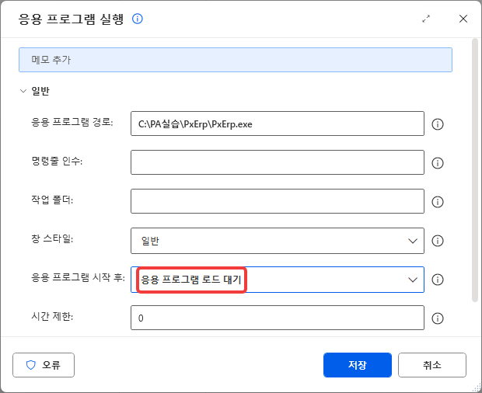
Task: Open the 응용 프로그램 시작 후 dropdown
Action: [278, 280]
